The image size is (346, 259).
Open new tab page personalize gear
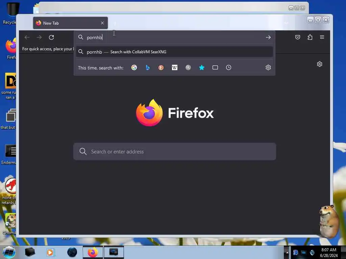pos(320,64)
